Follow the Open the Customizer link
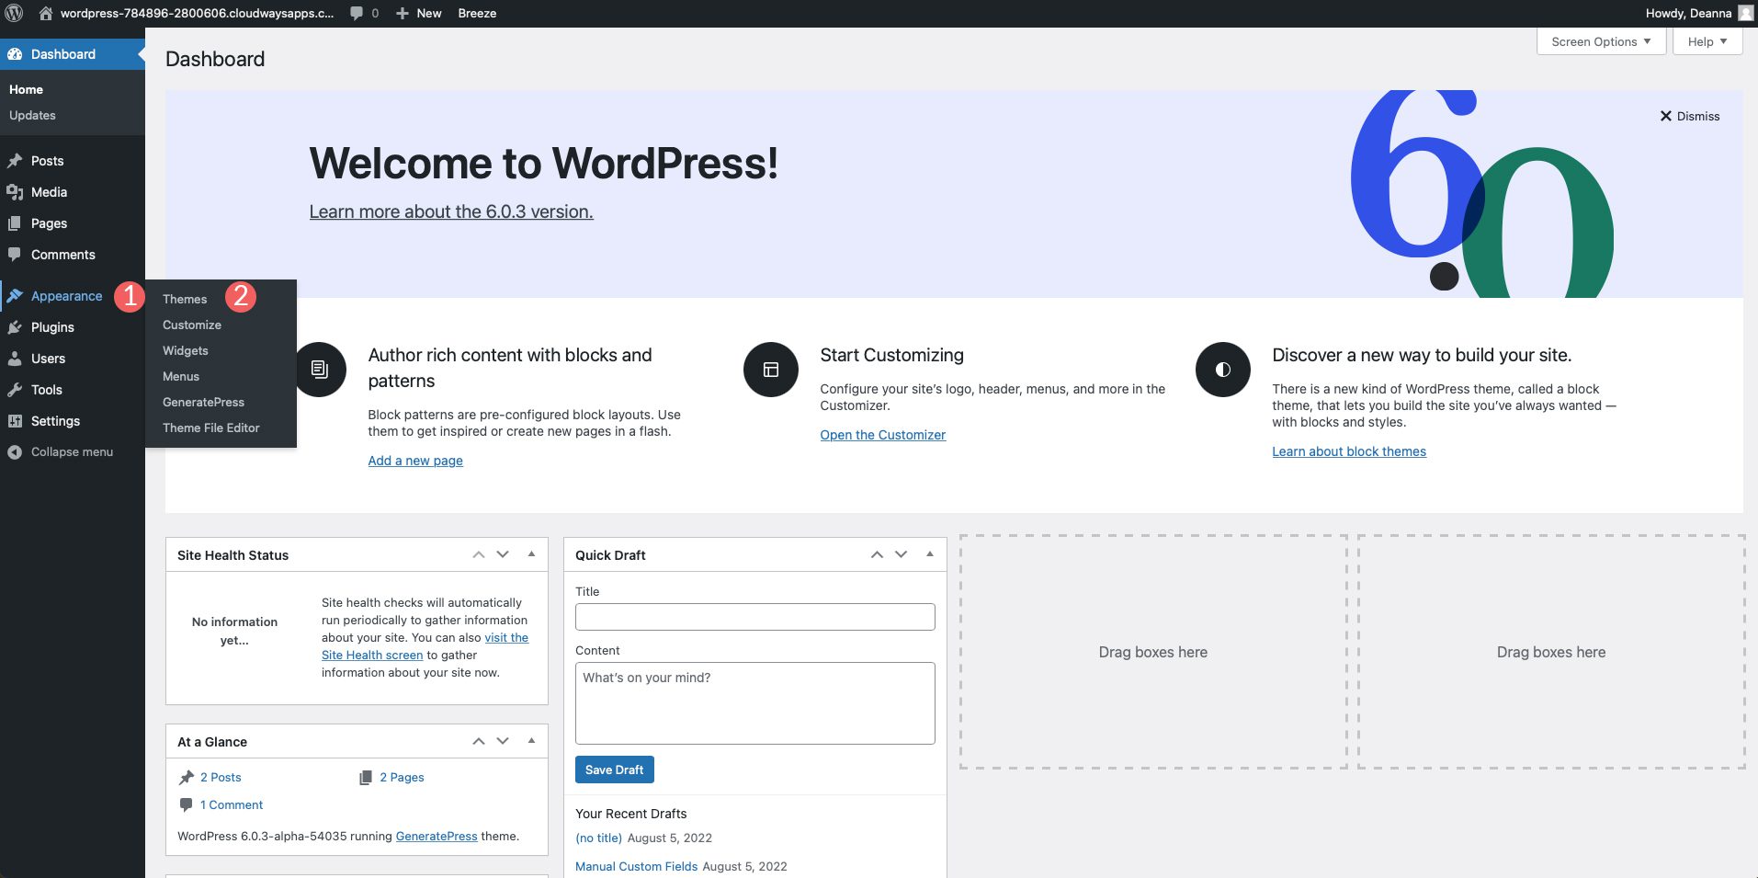Image resolution: width=1758 pixels, height=878 pixels. tap(882, 434)
